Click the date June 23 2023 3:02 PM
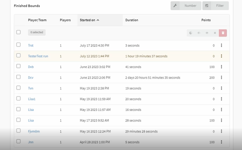The height and width of the screenshot is (150, 242). click(x=95, y=67)
